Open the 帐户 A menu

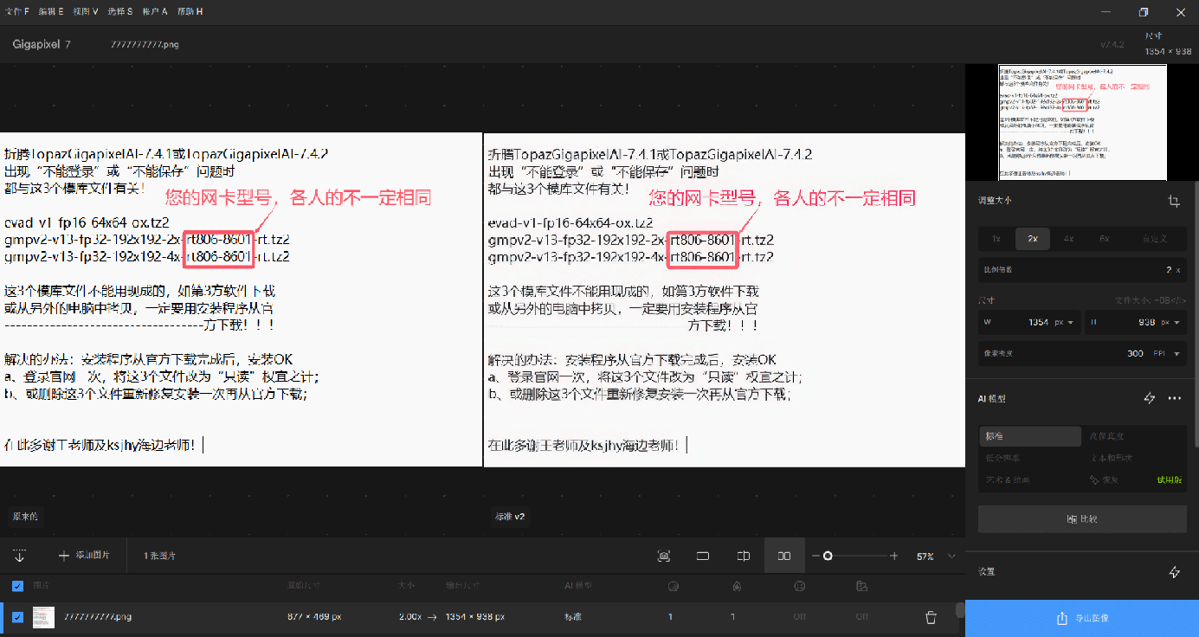[x=154, y=11]
